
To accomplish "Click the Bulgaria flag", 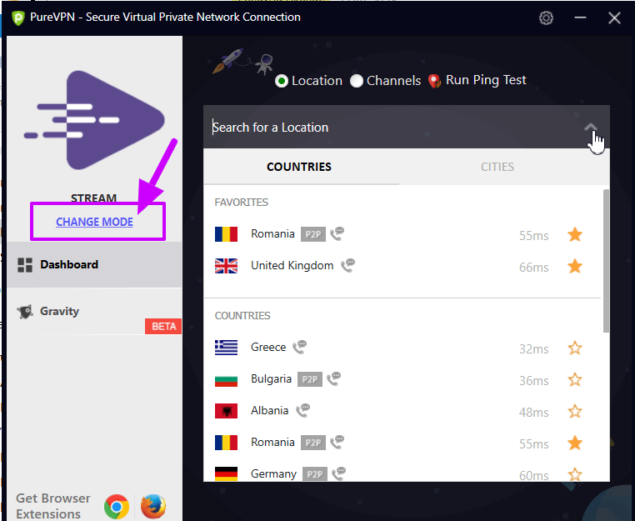I will (x=226, y=379).
